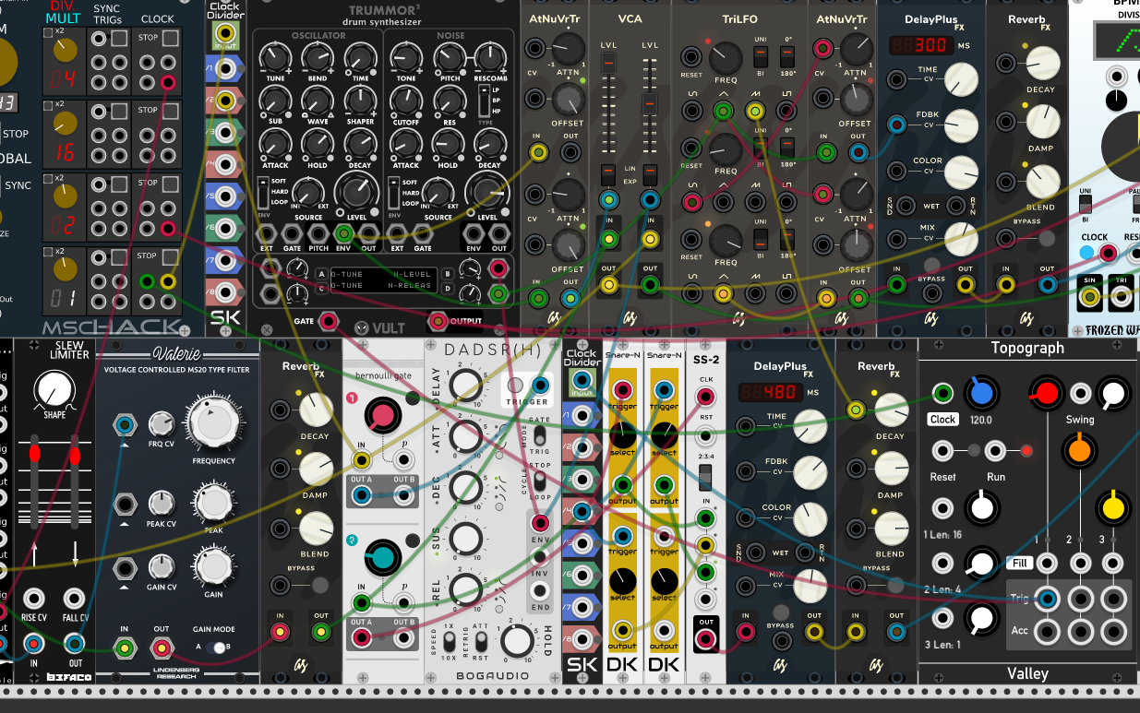Click the ENV output jack on DADSR(H)
The height and width of the screenshot is (713, 1140).
(x=539, y=524)
